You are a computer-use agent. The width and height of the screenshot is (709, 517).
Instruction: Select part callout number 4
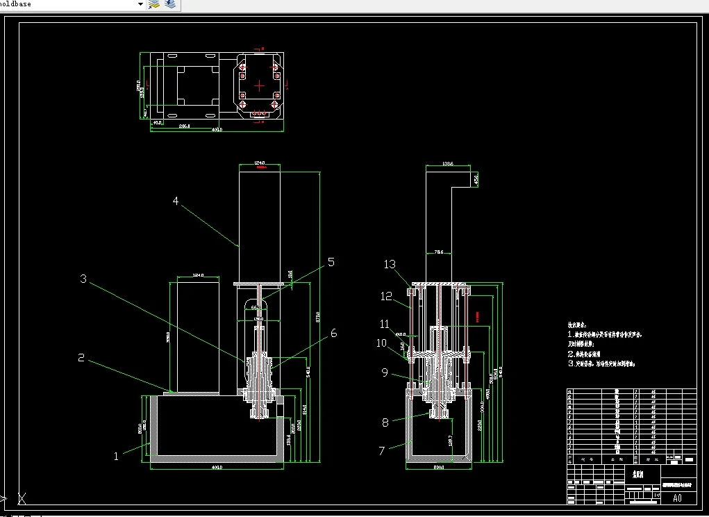(x=176, y=201)
